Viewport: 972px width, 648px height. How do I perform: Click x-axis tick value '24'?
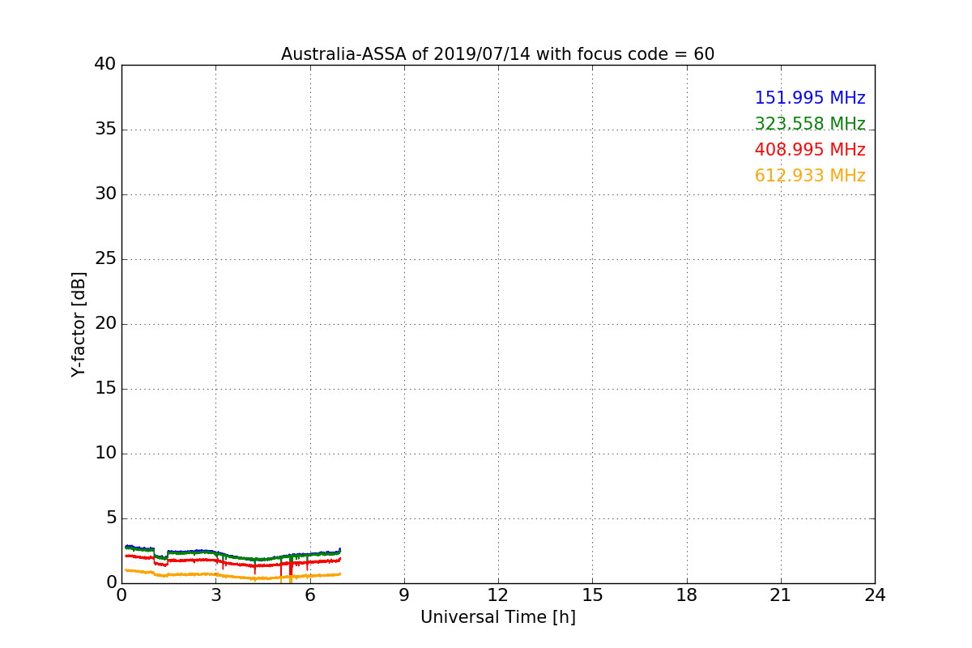point(875,595)
